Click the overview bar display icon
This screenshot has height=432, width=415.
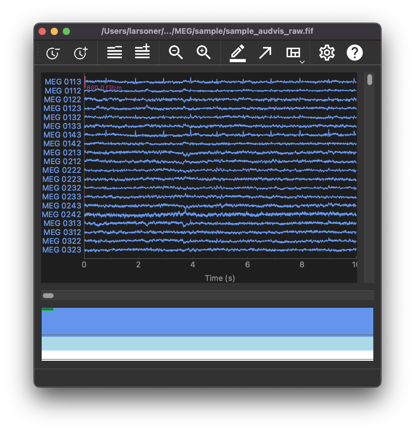pos(293,52)
